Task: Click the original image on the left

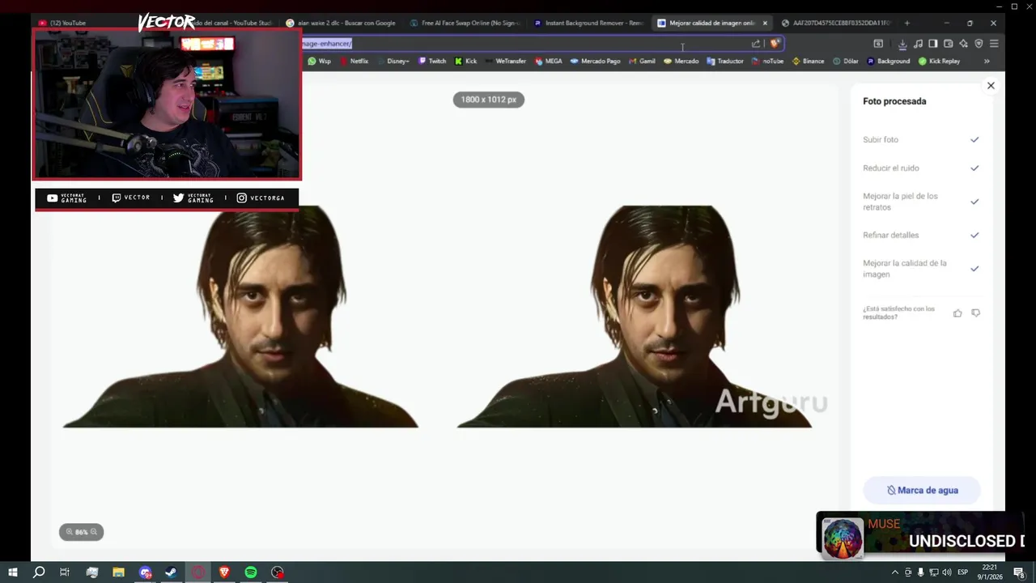Action: click(x=240, y=316)
